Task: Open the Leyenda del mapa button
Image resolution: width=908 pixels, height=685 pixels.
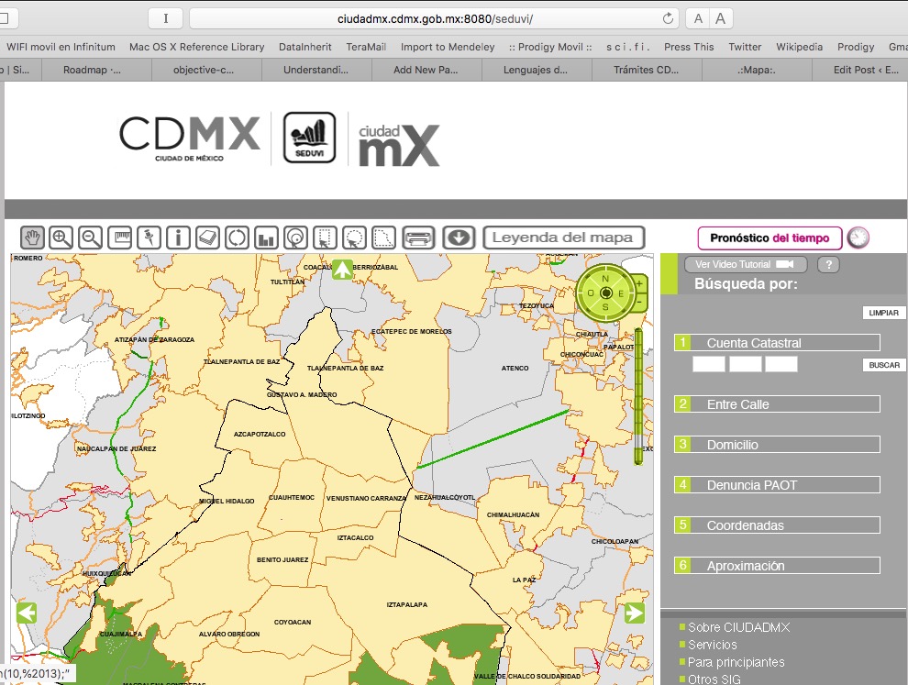Action: (562, 238)
